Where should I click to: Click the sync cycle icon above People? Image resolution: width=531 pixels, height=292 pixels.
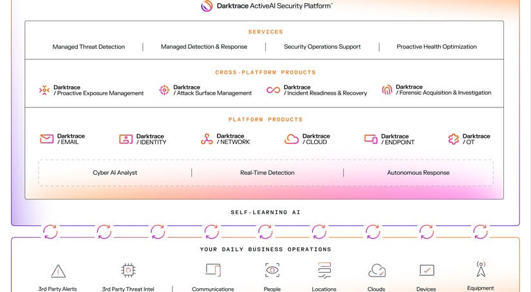point(265,232)
